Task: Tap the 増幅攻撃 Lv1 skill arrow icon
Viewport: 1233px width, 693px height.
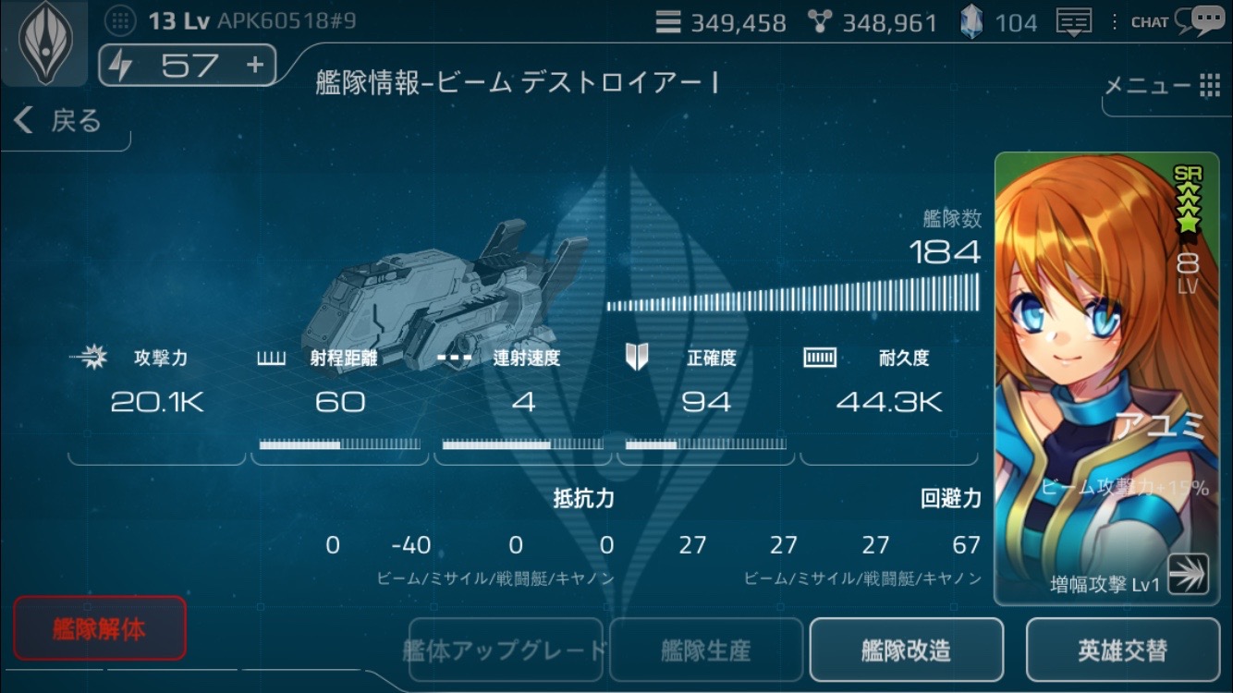Action: coord(1188,575)
